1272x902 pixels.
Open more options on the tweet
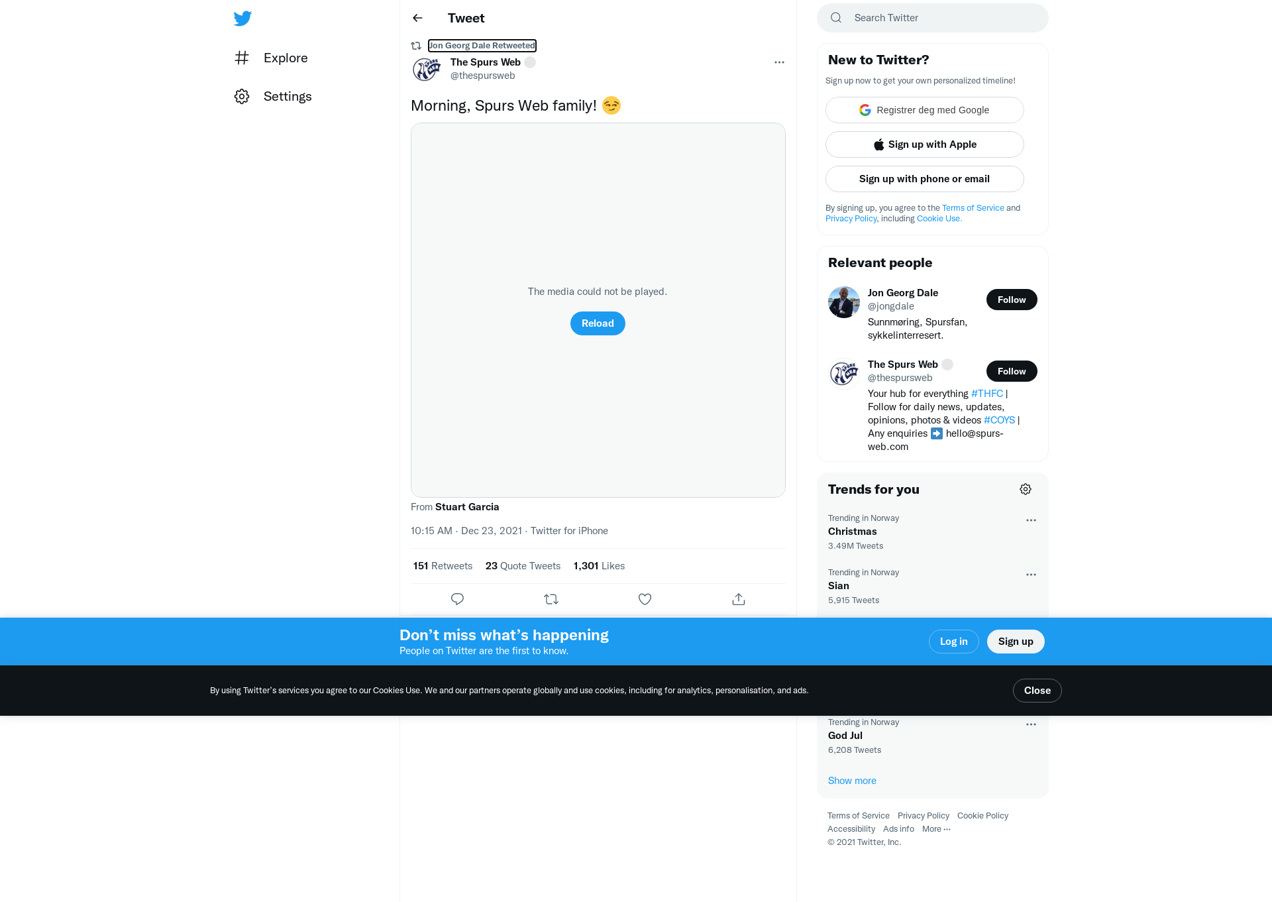pos(779,62)
